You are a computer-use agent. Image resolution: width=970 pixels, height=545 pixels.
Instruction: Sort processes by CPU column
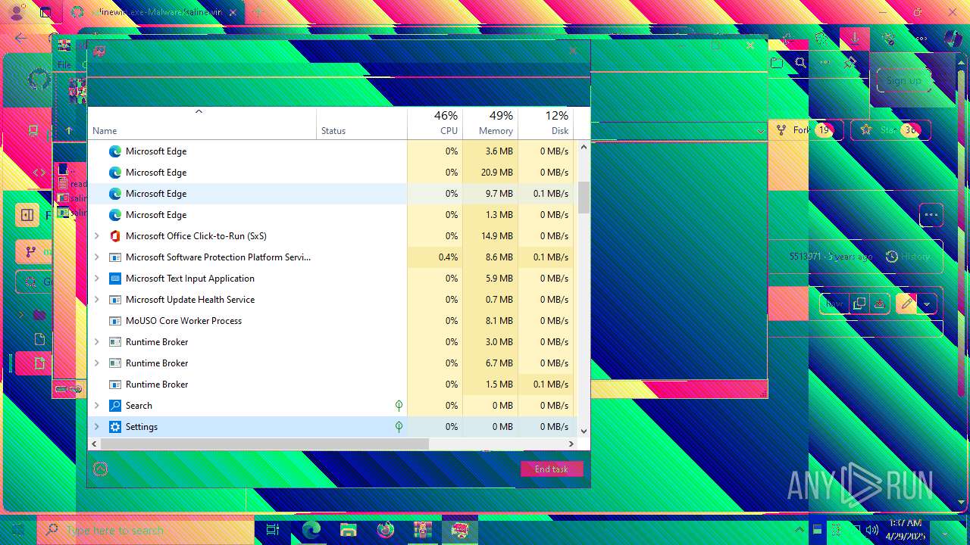click(x=435, y=123)
